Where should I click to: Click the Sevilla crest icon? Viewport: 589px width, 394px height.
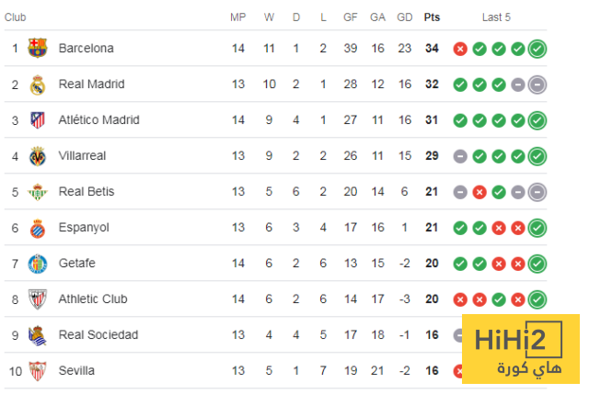[38, 371]
